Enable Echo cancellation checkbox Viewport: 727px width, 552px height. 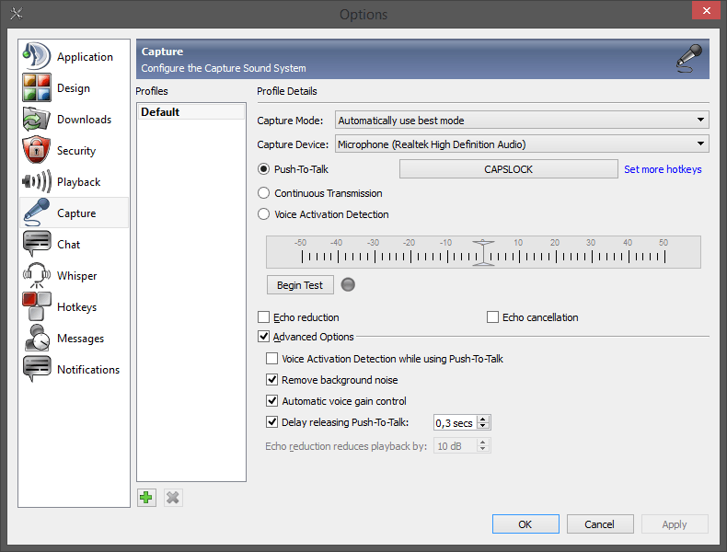point(492,317)
